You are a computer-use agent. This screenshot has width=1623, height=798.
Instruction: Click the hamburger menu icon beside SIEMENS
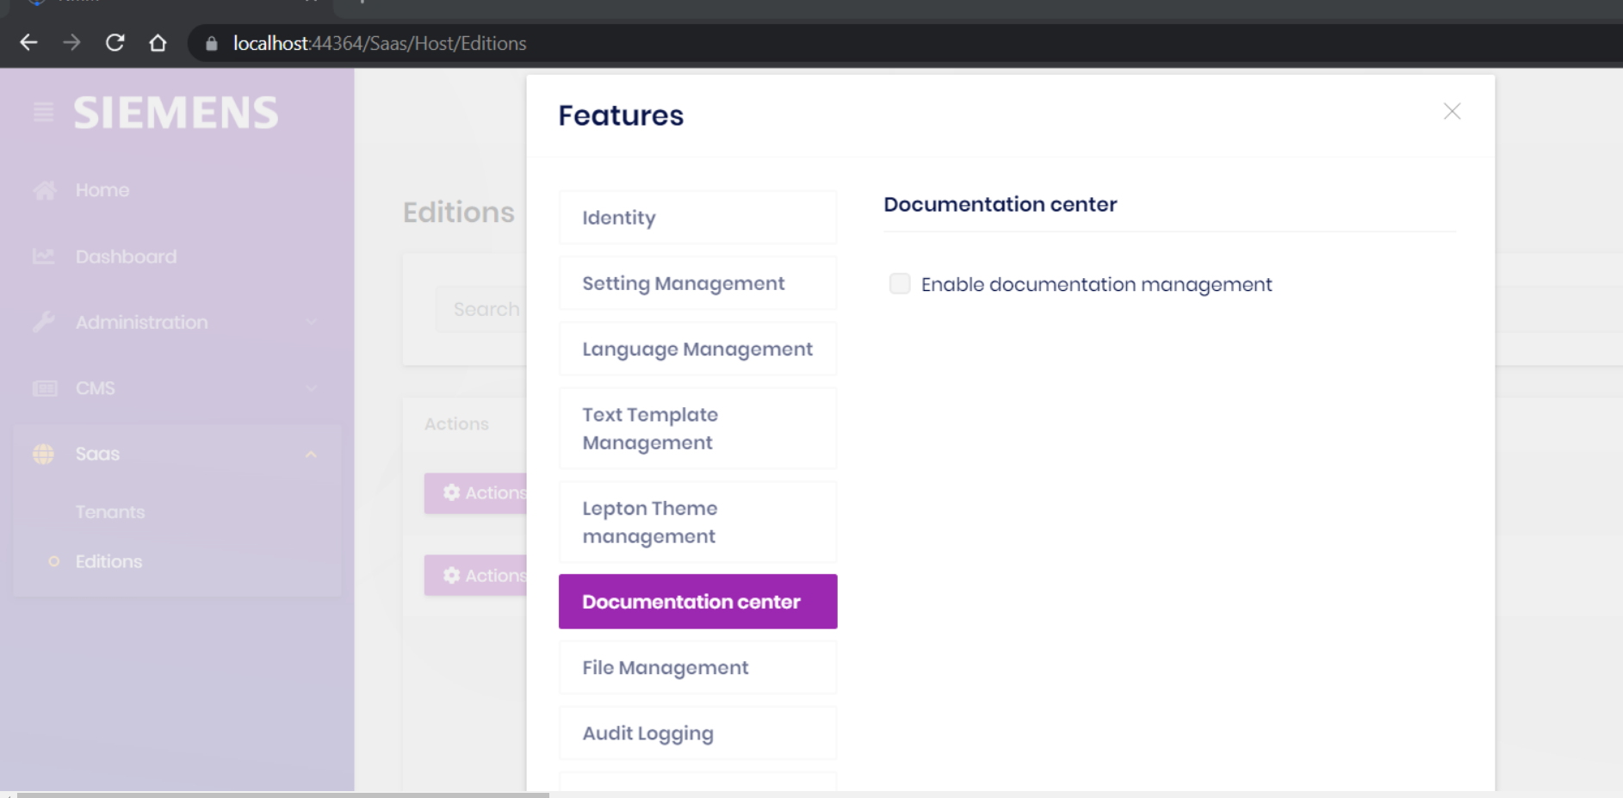click(x=43, y=113)
